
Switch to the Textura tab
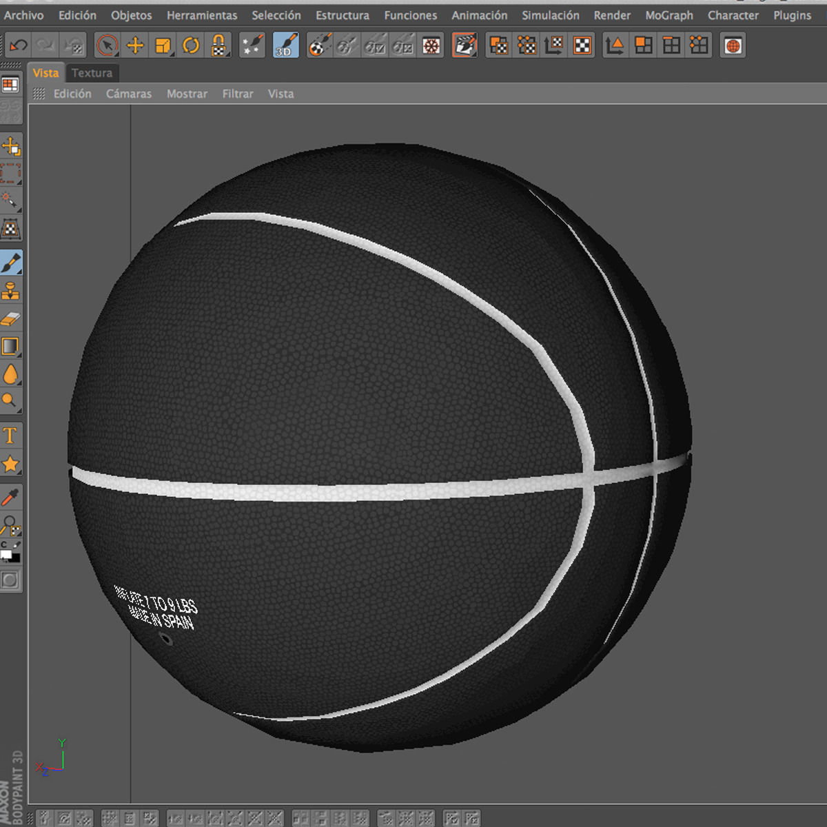(92, 72)
